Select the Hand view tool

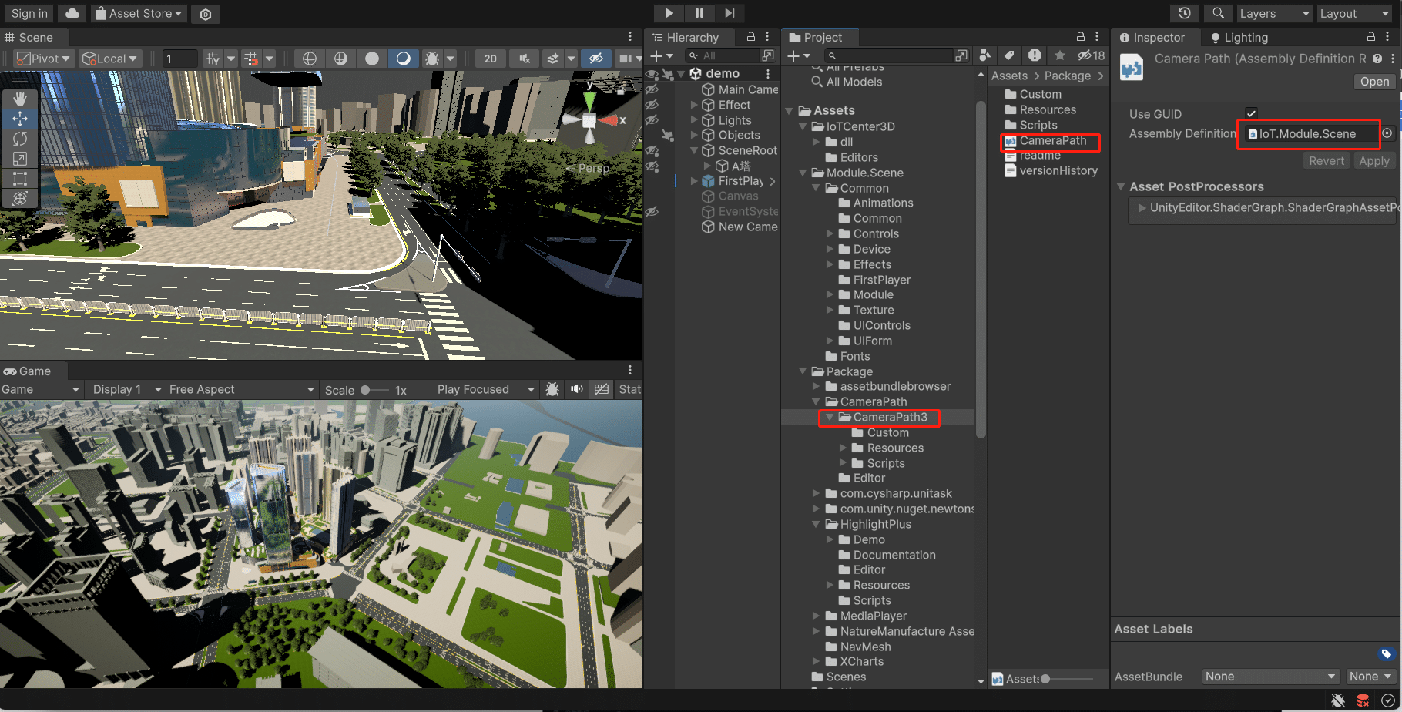coord(20,99)
